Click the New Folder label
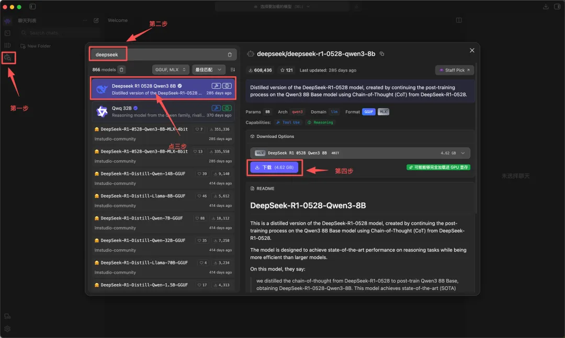The width and height of the screenshot is (565, 338). (x=39, y=46)
